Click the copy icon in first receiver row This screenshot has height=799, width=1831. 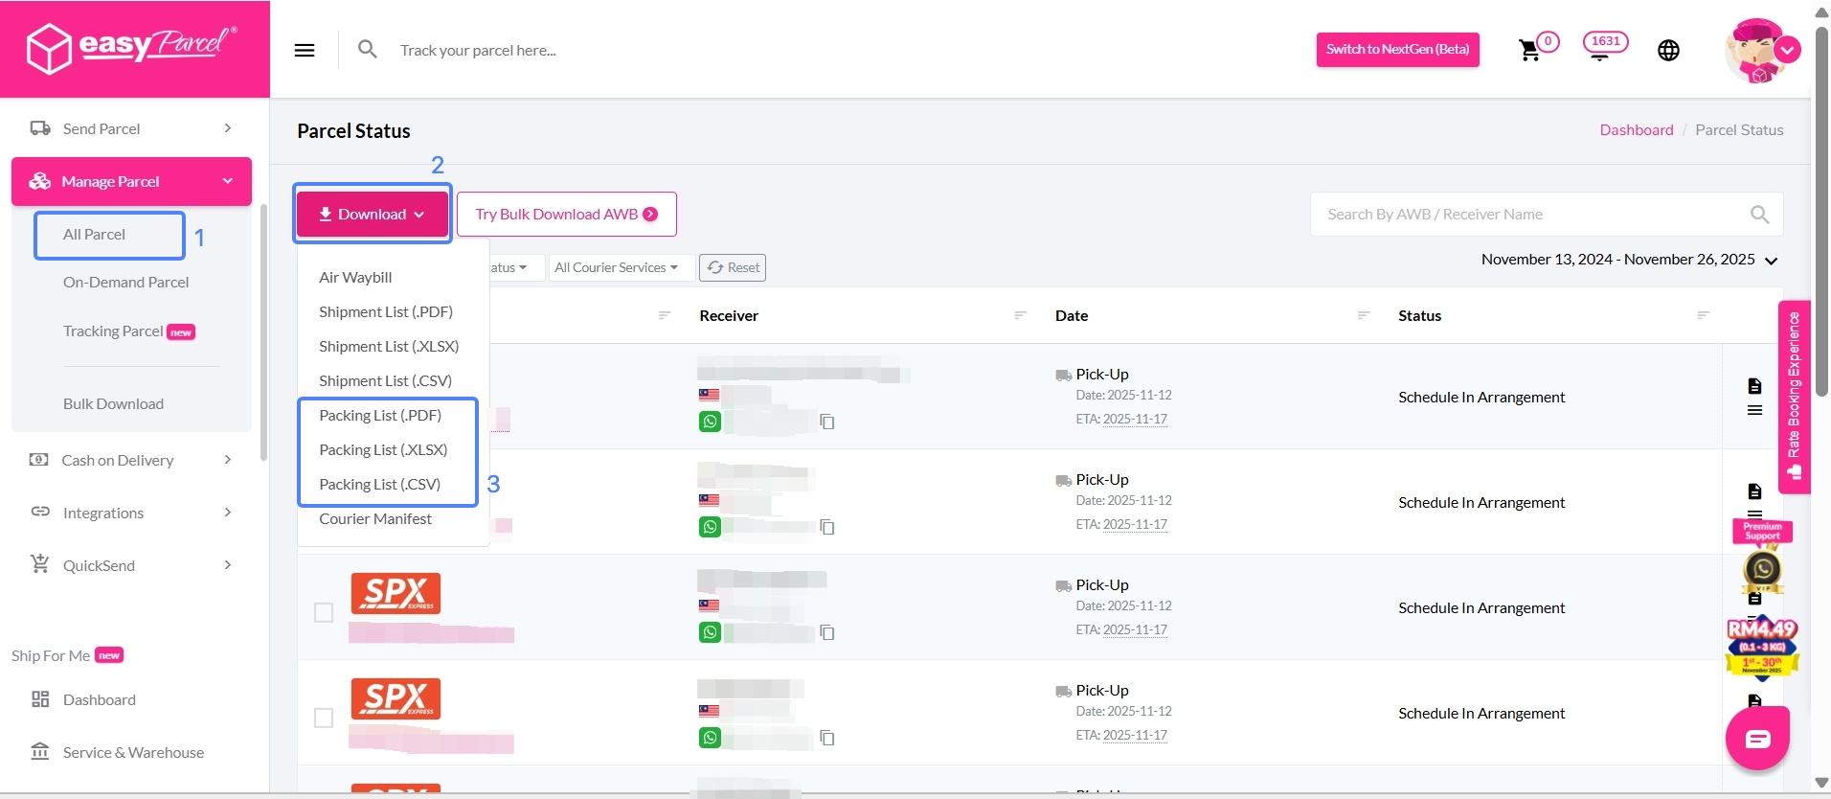pos(827,422)
